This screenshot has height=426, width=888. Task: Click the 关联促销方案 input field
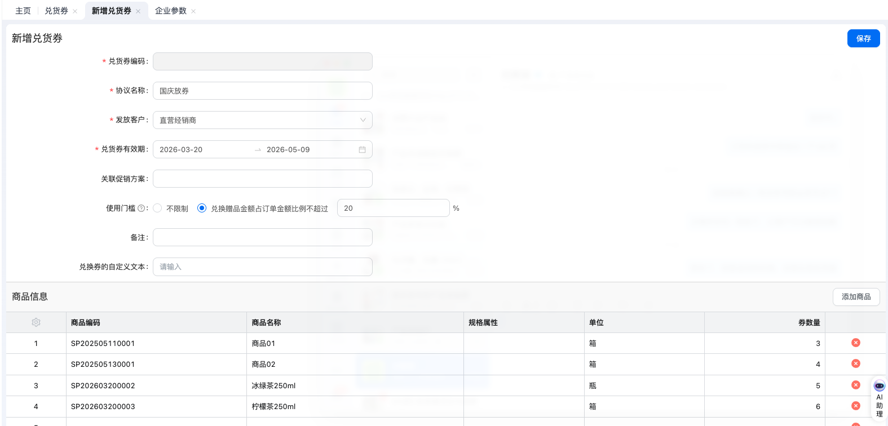point(263,179)
